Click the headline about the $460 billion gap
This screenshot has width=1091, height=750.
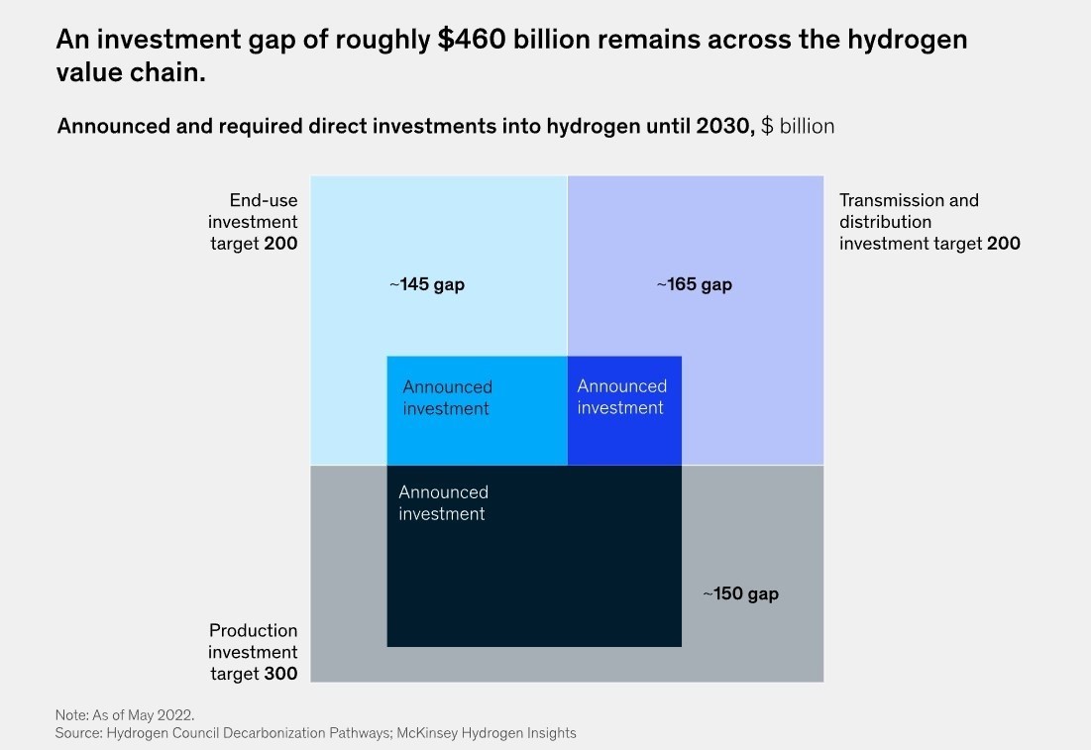pyautogui.click(x=510, y=55)
